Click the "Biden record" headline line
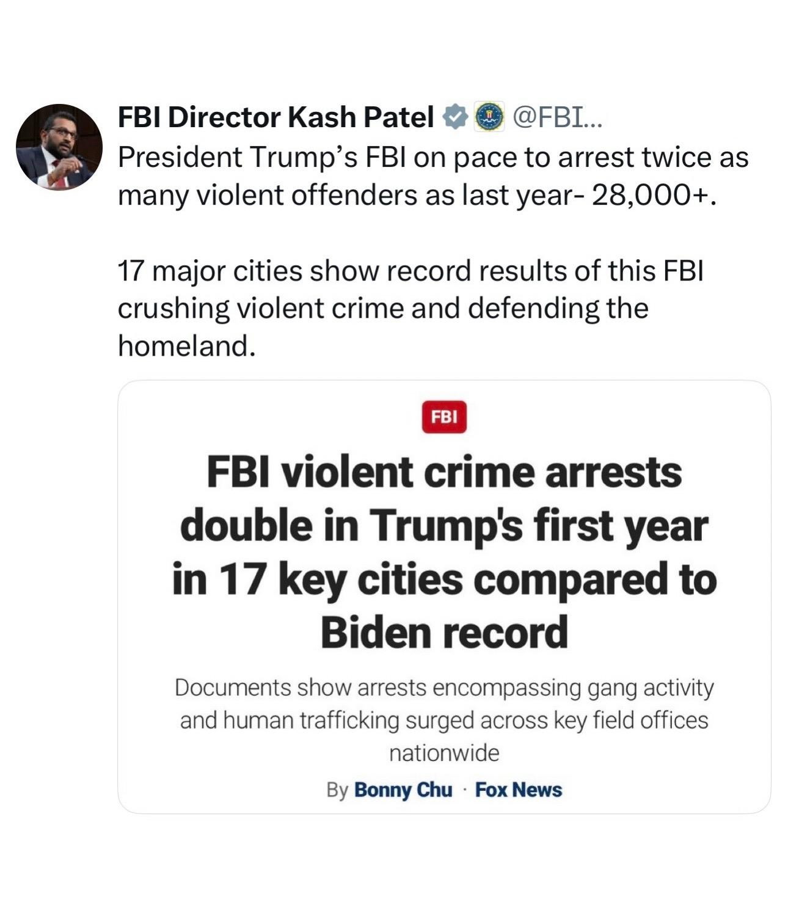Screen dimensions: 788x904 444,632
